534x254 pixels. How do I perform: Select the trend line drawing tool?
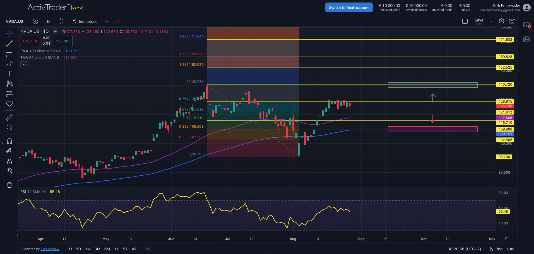(9, 43)
